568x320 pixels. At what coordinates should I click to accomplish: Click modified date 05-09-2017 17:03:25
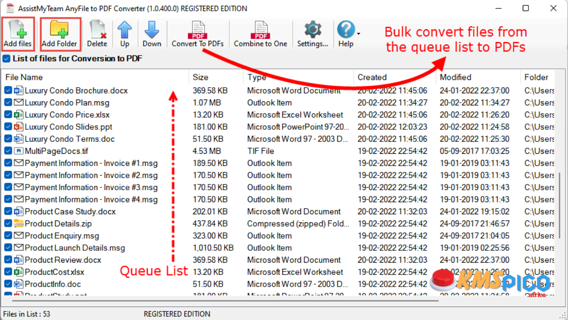(x=474, y=151)
